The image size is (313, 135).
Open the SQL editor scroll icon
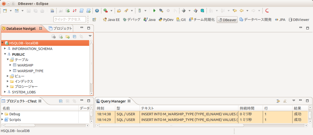tap(81, 11)
